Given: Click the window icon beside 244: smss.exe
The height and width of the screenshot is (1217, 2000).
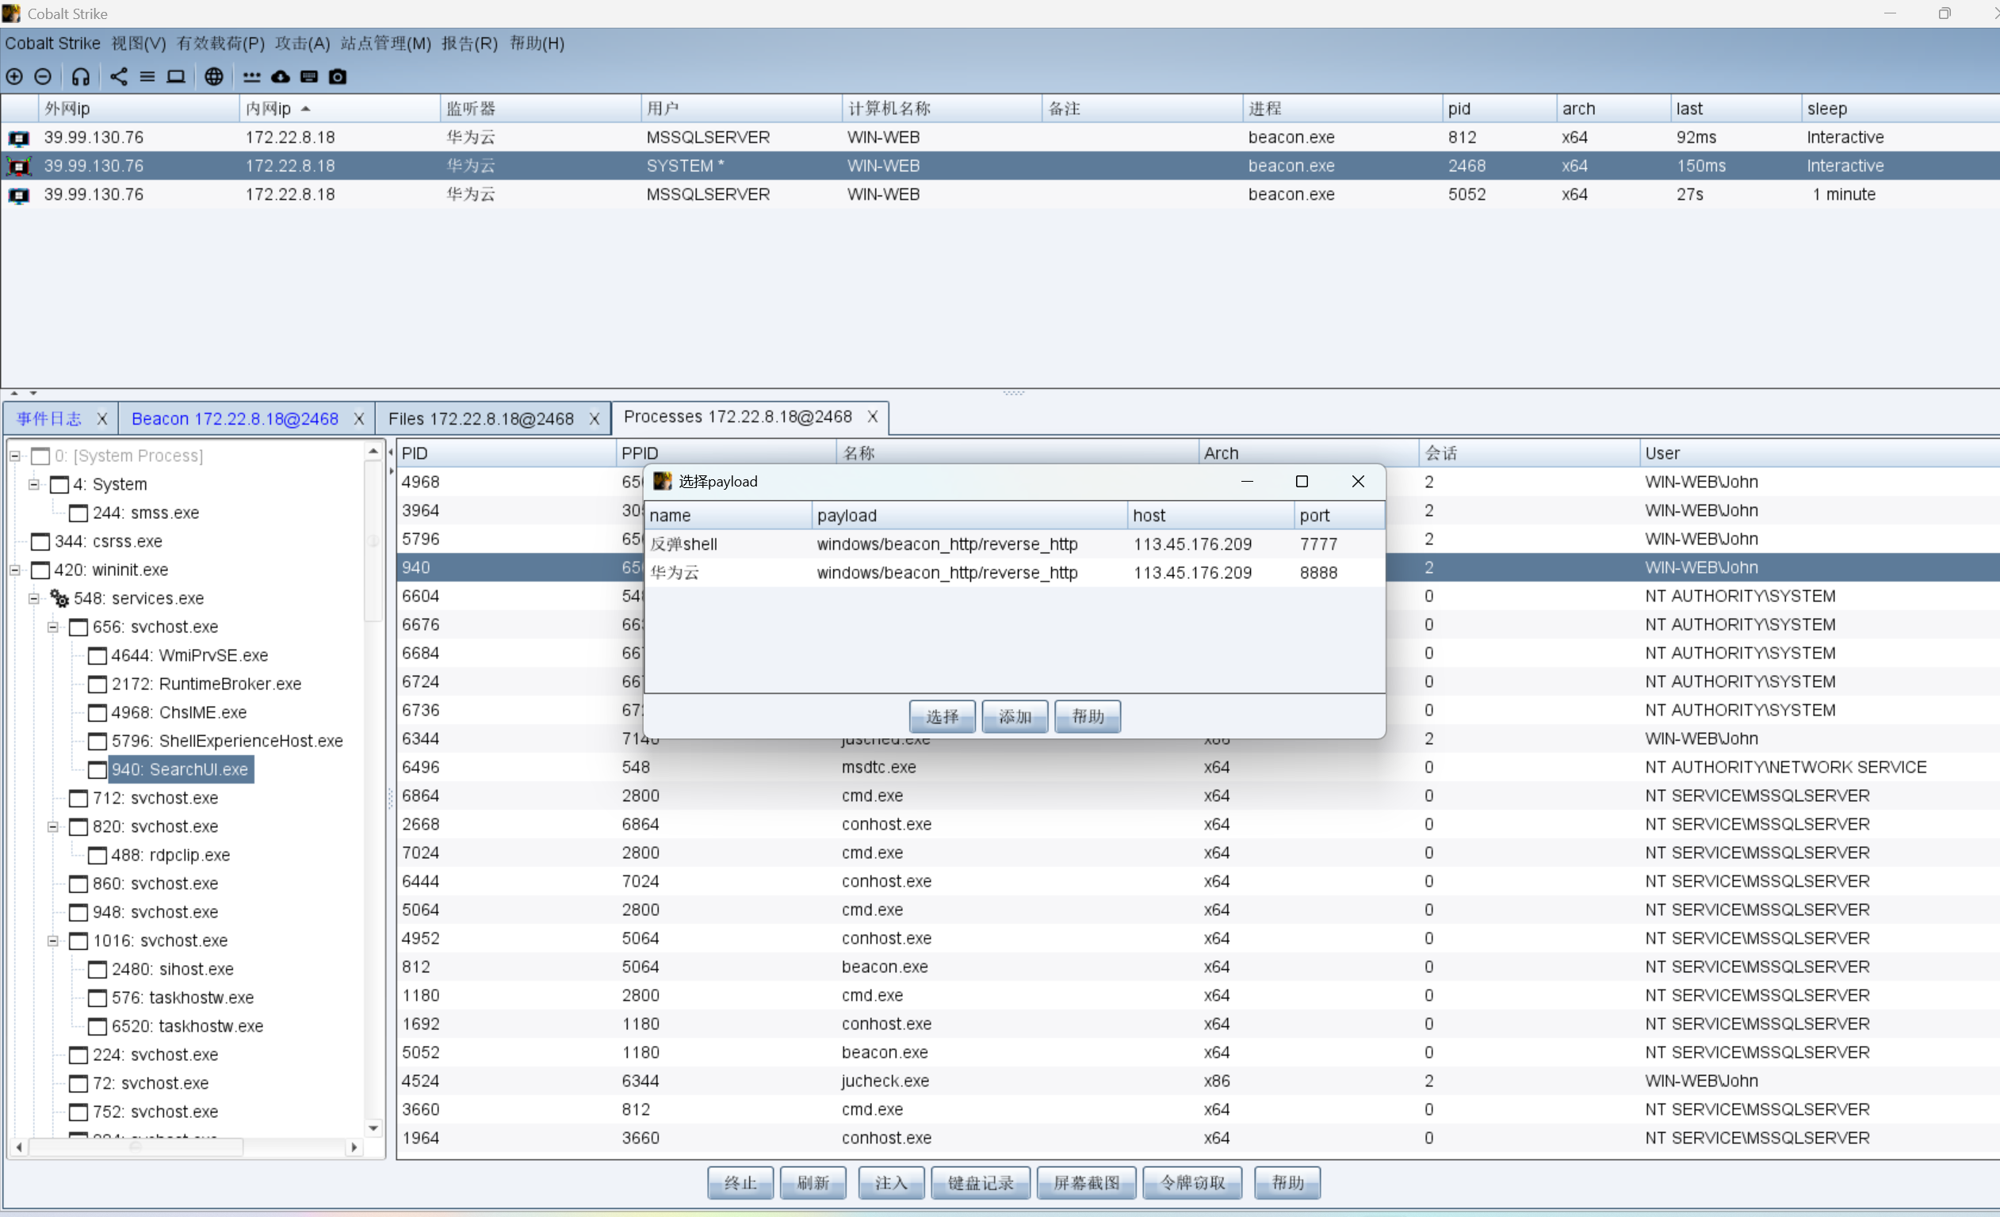Looking at the screenshot, I should click(78, 513).
